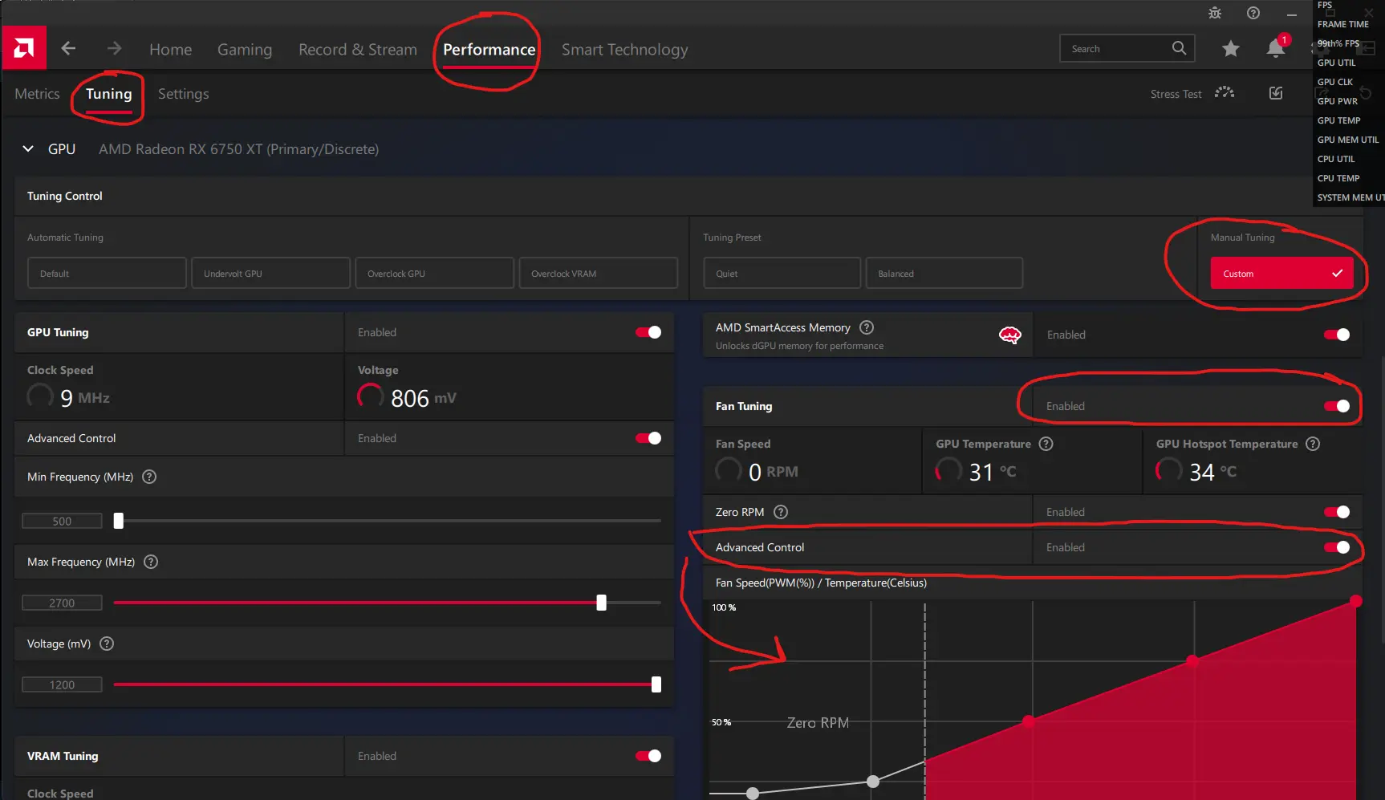Click the FRAME TIME overlay metric
The image size is (1385, 800).
click(1343, 24)
